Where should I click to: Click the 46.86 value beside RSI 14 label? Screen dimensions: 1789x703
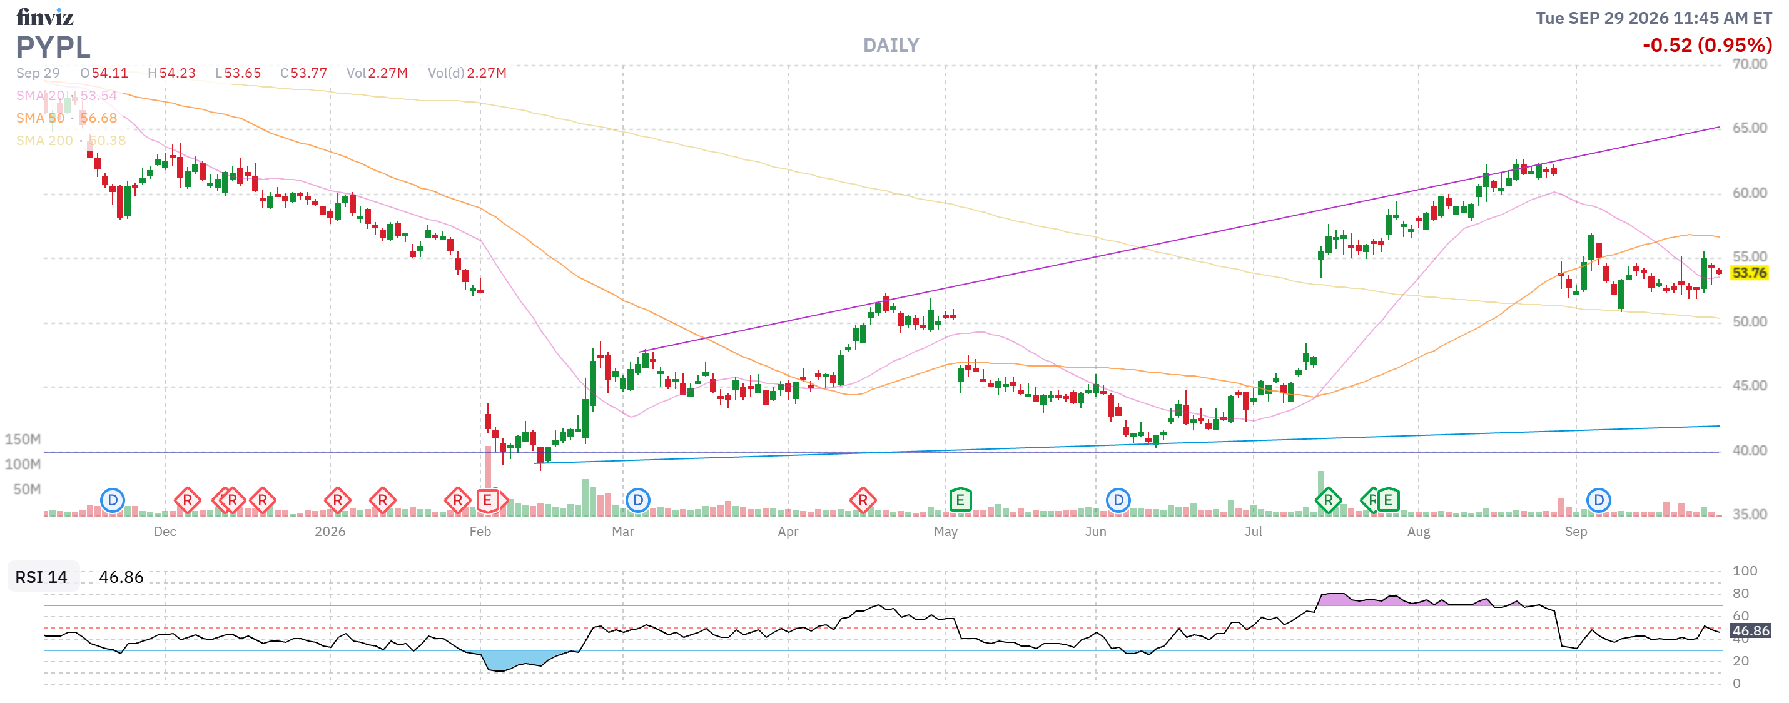pyautogui.click(x=121, y=577)
